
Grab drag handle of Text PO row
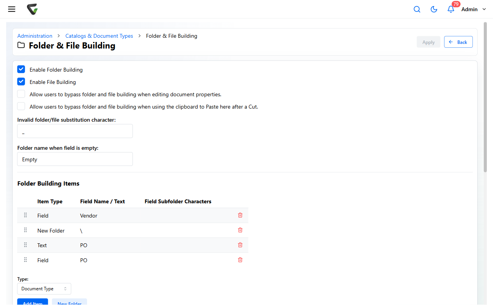pyautogui.click(x=25, y=245)
